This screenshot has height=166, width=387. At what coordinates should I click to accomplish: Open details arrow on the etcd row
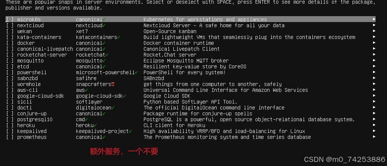(x=374, y=66)
